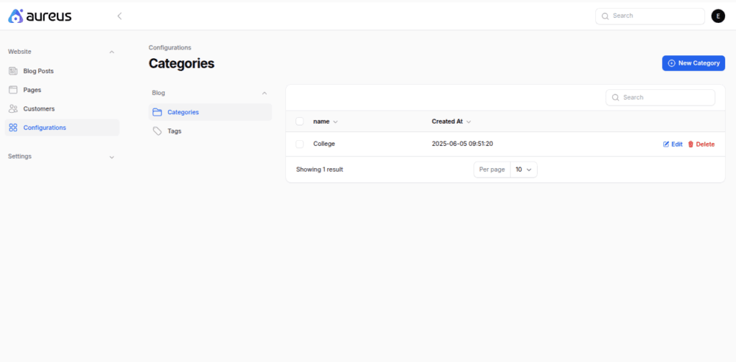This screenshot has width=736, height=362.
Task: Sort by the name column arrow
Action: pos(335,122)
